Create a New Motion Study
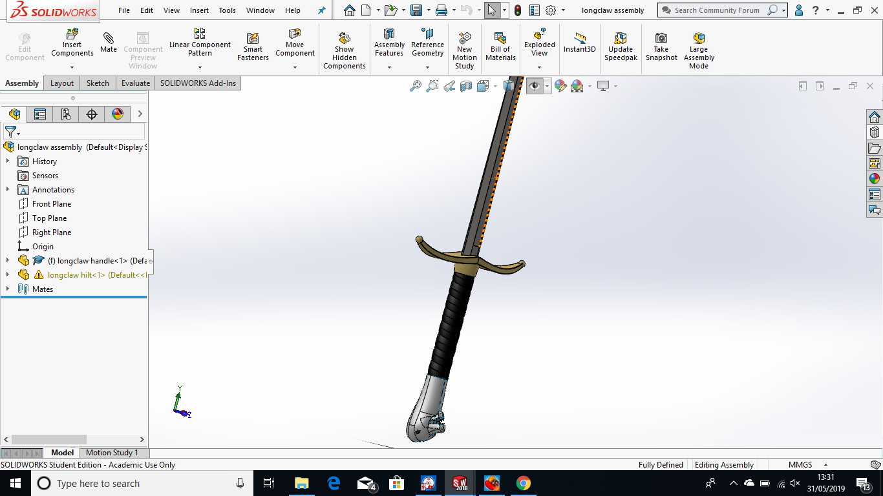 point(465,50)
